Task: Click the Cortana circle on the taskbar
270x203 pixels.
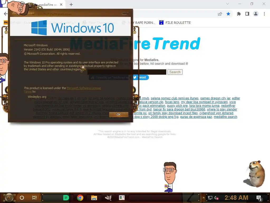Action: pyautogui.click(x=22, y=198)
